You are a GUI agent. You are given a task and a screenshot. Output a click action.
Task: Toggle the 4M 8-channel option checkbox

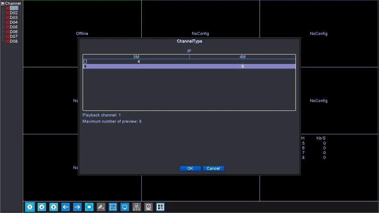[85, 66]
